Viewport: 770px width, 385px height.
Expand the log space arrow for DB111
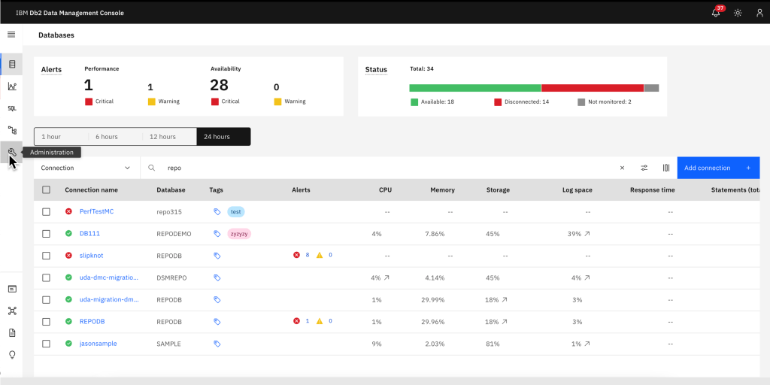tap(587, 234)
